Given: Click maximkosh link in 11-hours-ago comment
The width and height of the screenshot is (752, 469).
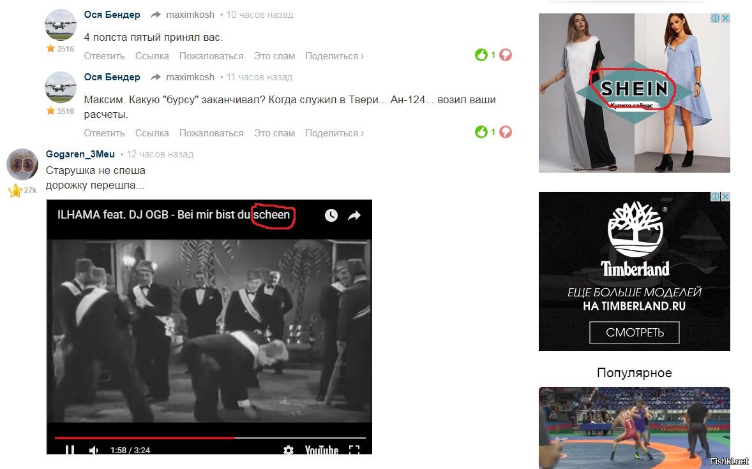Looking at the screenshot, I should 190,77.
